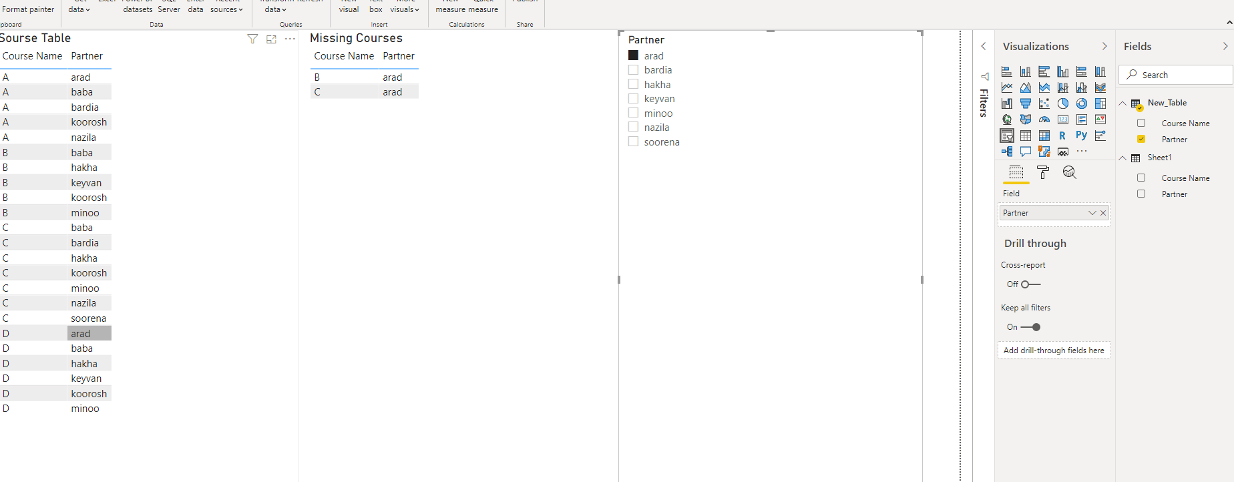Image resolution: width=1234 pixels, height=482 pixels.
Task: Click Format painter in the ribbon
Action: [28, 9]
